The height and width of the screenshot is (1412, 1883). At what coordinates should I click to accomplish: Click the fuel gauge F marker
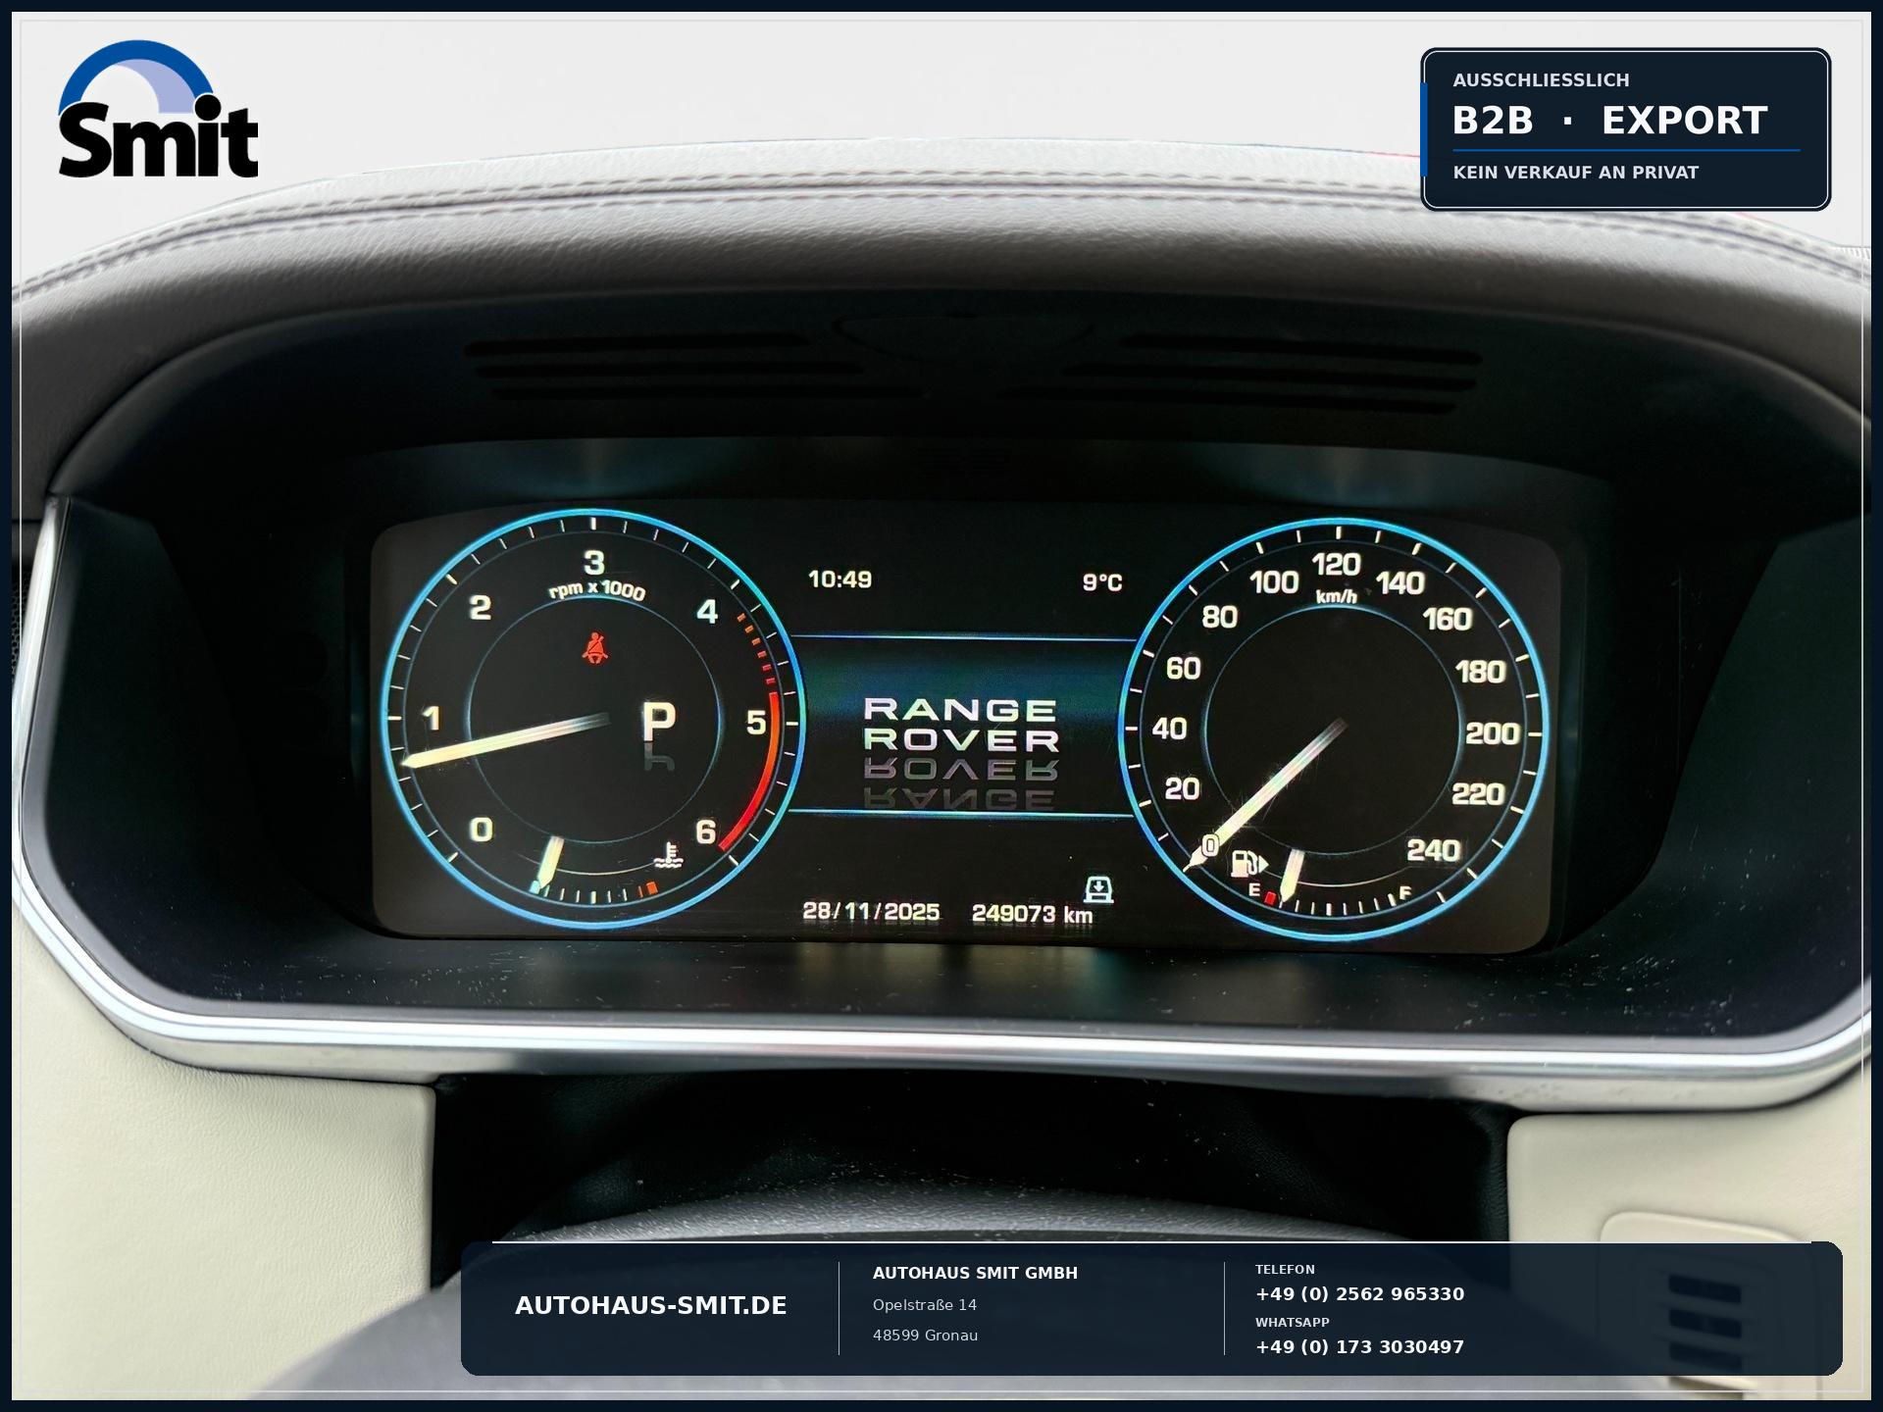tap(1404, 892)
